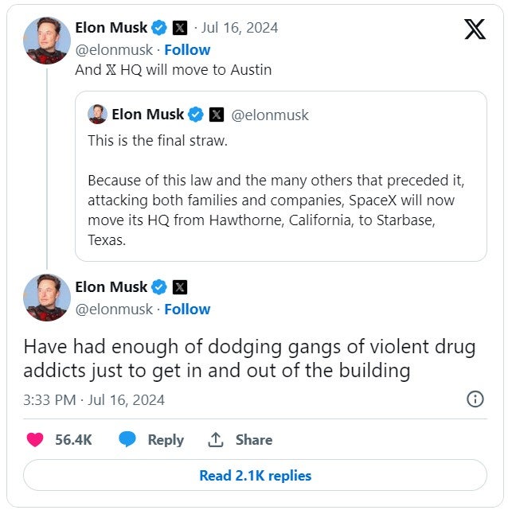This screenshot has width=508, height=510.
Task: Open the info circle icon near timestamp
Action: [475, 399]
